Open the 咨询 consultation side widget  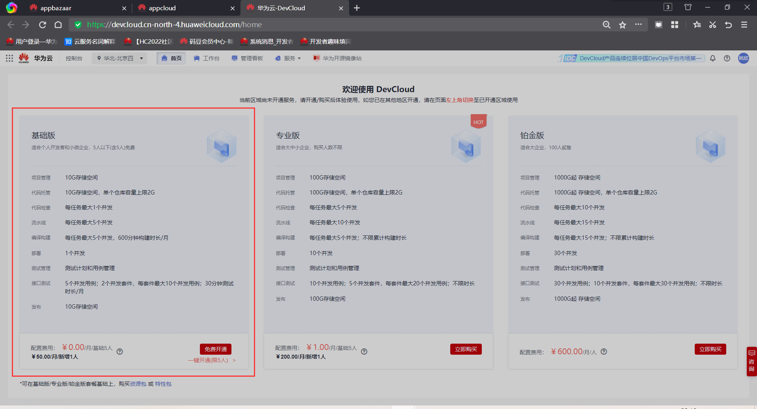point(751,361)
